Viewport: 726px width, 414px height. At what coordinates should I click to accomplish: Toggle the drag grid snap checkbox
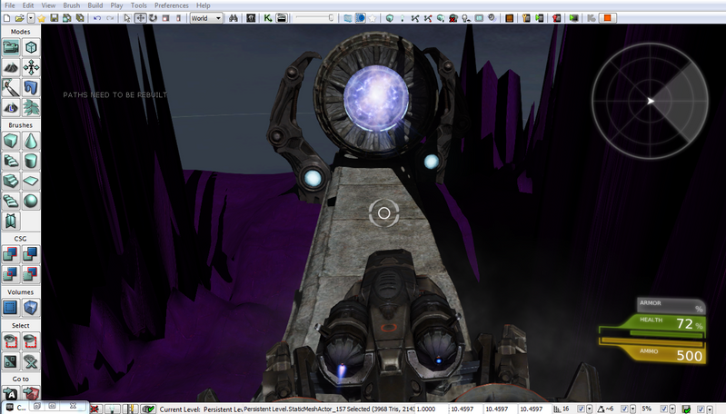[581, 409]
